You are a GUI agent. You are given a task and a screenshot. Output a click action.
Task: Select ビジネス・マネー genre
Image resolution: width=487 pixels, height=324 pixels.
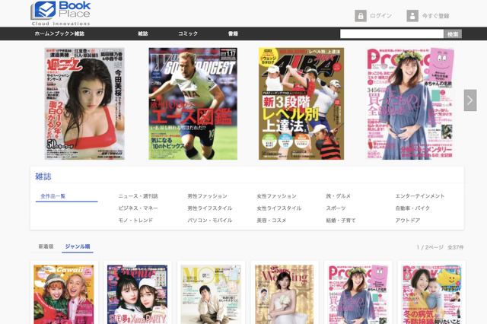click(138, 208)
